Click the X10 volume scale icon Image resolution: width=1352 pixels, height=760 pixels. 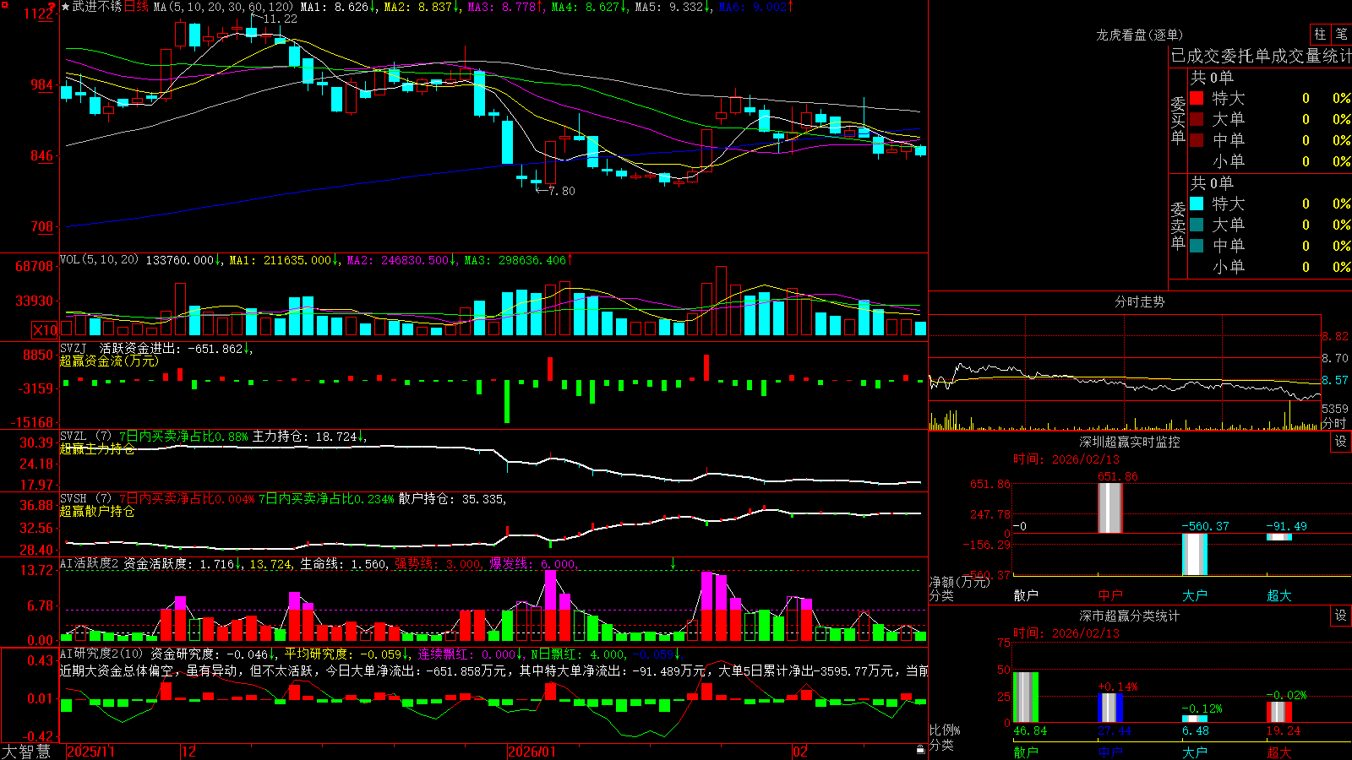click(45, 330)
